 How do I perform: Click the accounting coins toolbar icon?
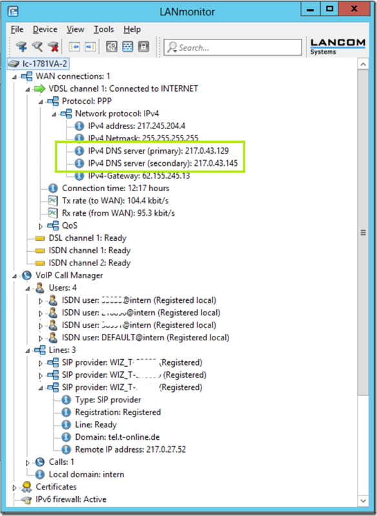tap(112, 47)
